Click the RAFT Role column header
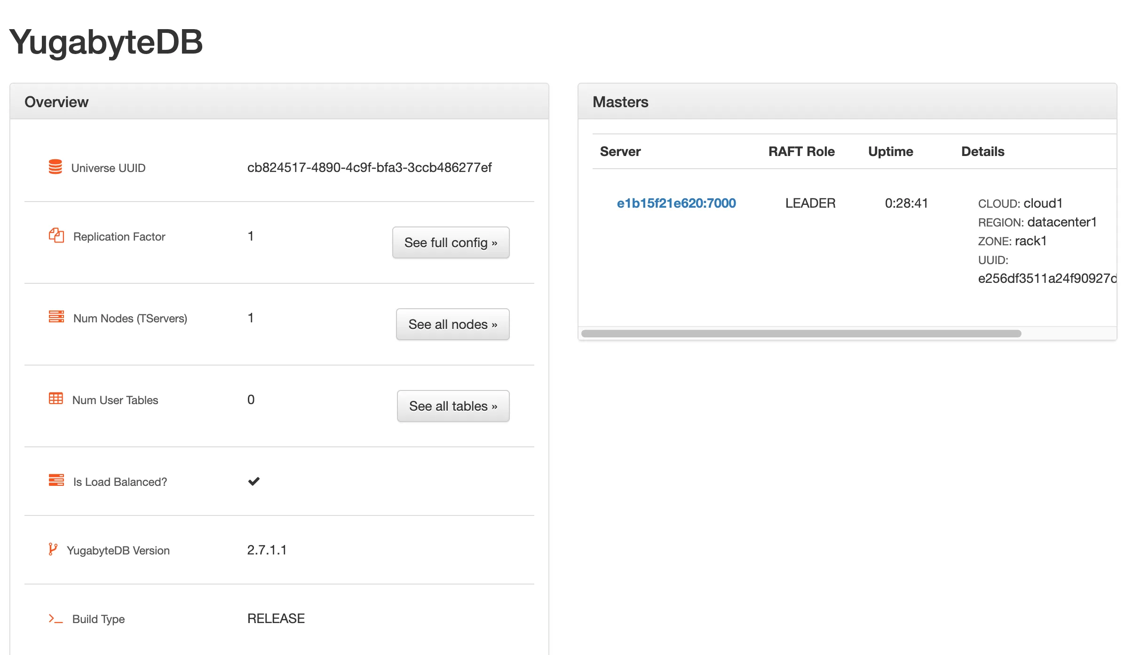This screenshot has width=1125, height=655. point(801,151)
